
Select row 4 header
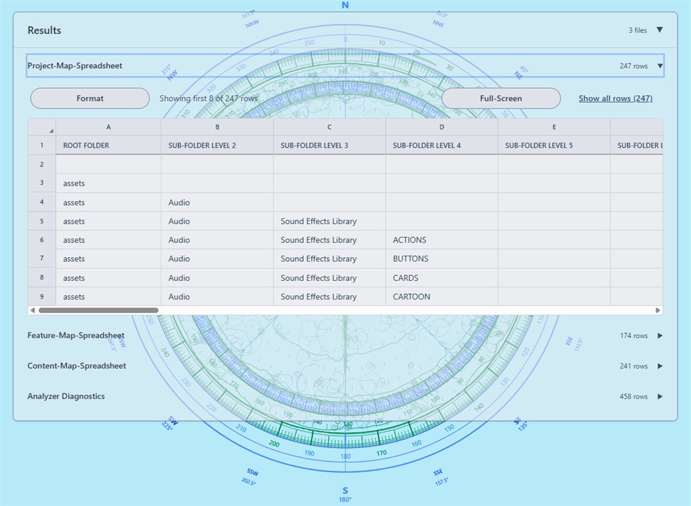[42, 203]
